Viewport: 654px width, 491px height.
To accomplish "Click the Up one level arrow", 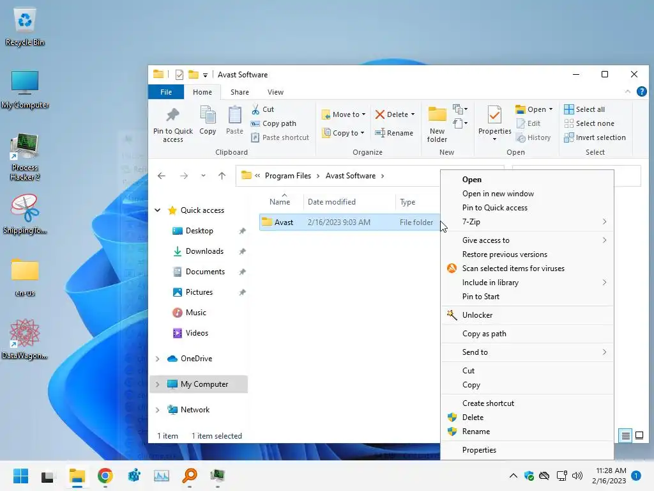I will (222, 176).
